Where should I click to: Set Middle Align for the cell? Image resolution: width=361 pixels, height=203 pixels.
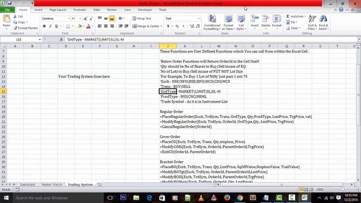tap(105, 19)
